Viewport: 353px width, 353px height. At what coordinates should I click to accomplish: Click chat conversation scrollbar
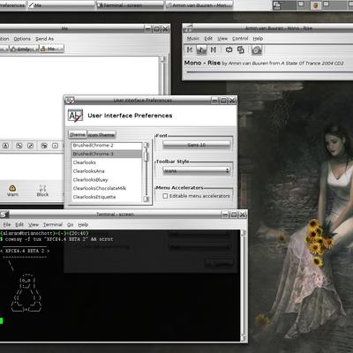coord(163,75)
